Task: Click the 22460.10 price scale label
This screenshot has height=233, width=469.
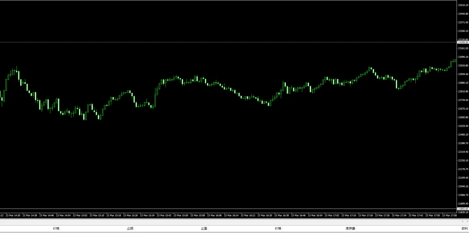Action: [463, 134]
